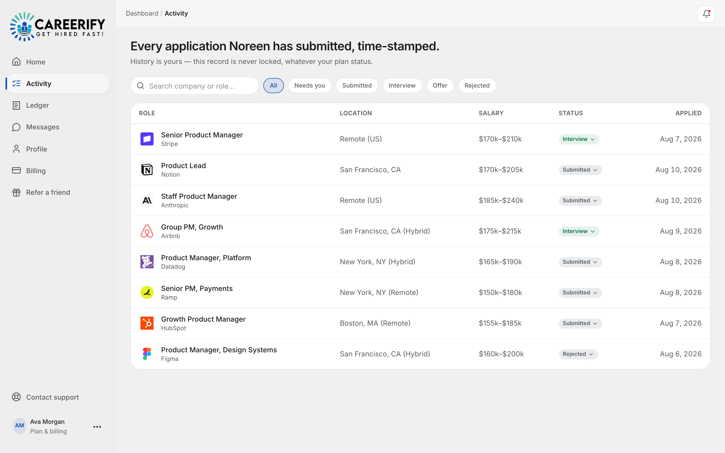
Task: Sort by the SALARY column header
Action: 491,113
